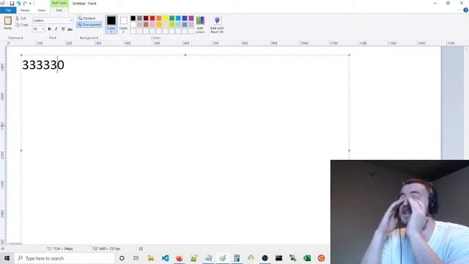
Task: Pick the green palette swatch
Action: tap(172, 18)
